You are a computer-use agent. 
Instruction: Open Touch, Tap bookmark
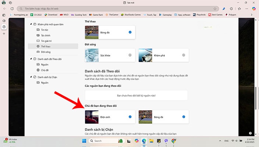pos(150,15)
